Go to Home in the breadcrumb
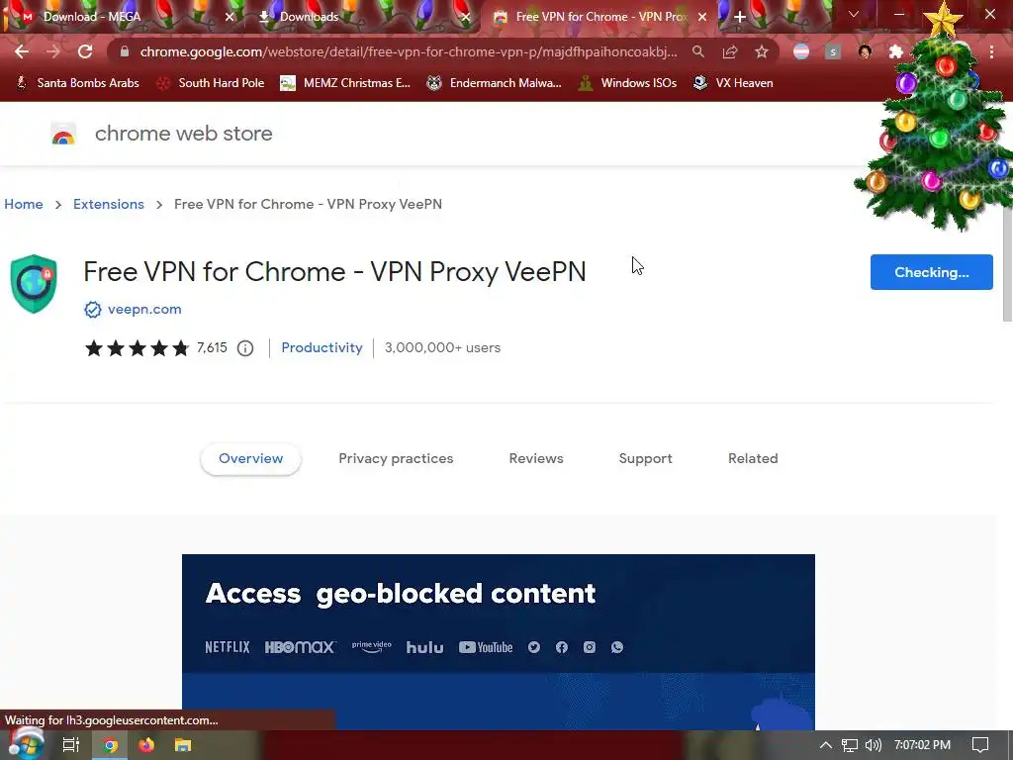Image resolution: width=1013 pixels, height=760 pixels. pos(24,204)
